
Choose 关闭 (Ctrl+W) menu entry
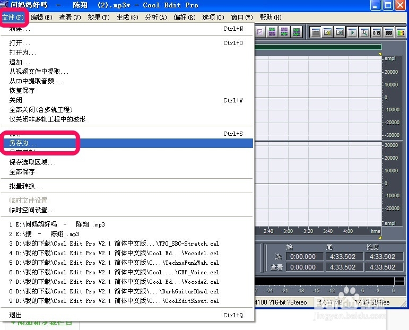[127, 100]
